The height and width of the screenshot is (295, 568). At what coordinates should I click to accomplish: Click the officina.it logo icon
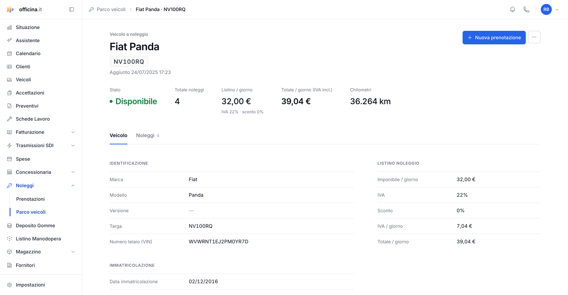(x=10, y=10)
